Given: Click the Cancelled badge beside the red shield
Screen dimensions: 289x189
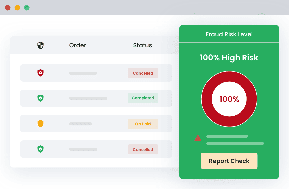Looking at the screenshot, I should tap(143, 73).
